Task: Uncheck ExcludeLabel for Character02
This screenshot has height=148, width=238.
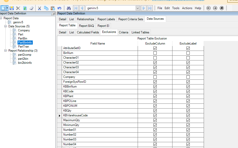Action: pyautogui.click(x=188, y=62)
